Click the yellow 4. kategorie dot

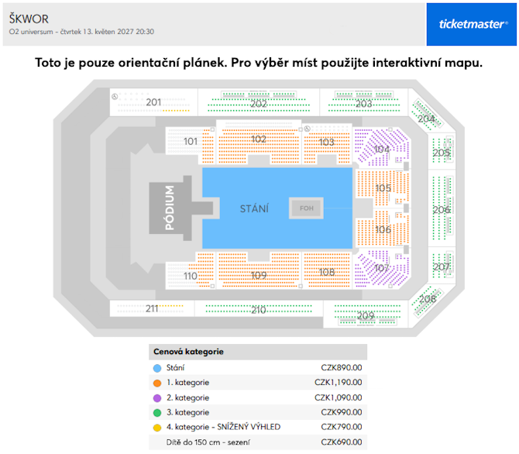tap(157, 428)
